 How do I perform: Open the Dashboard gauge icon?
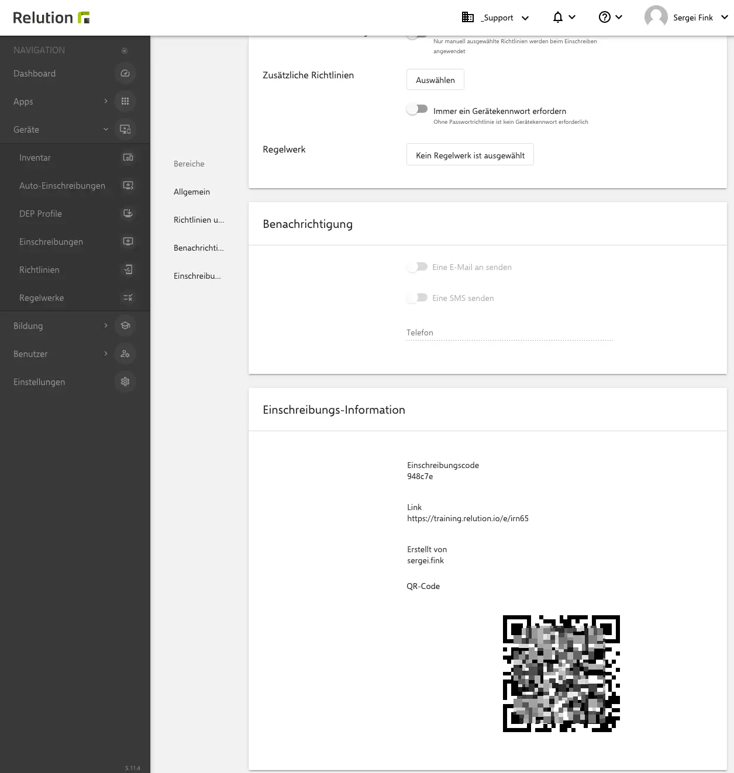(x=125, y=74)
